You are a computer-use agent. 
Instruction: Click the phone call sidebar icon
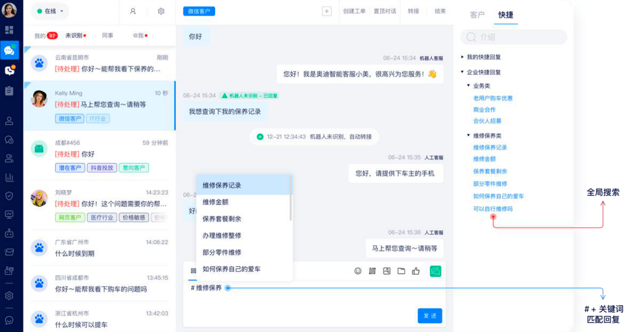coord(9,71)
